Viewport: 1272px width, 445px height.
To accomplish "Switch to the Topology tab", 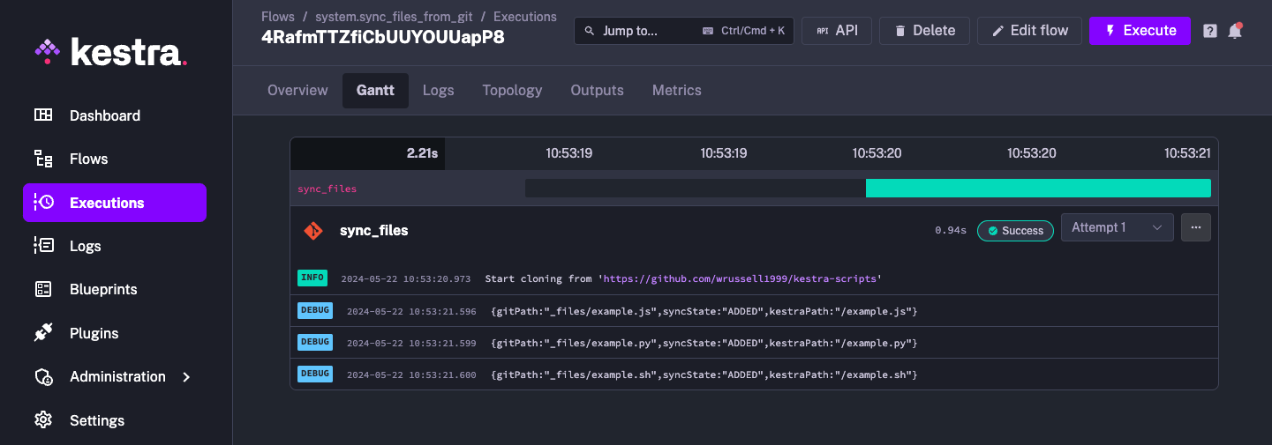I will point(512,90).
